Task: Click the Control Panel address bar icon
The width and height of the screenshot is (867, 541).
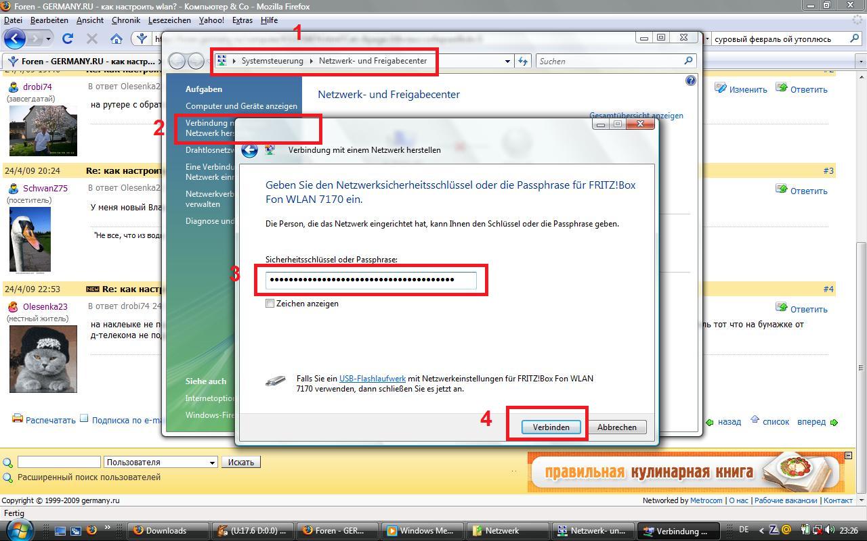Action: pyautogui.click(x=221, y=61)
